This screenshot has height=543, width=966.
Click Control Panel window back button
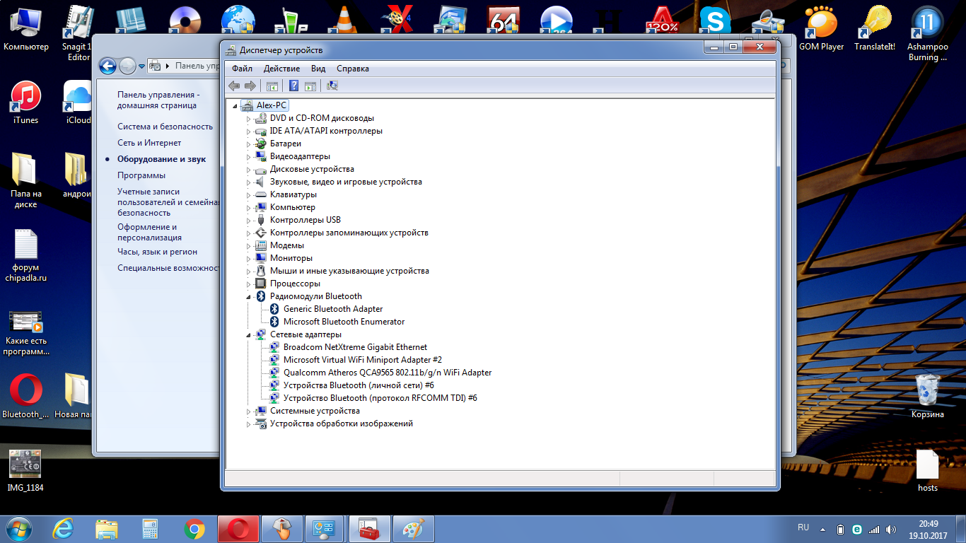[107, 66]
